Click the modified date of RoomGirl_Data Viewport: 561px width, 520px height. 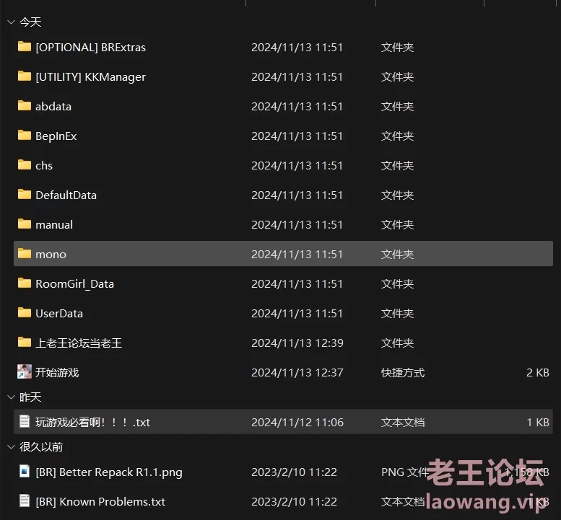pos(297,284)
